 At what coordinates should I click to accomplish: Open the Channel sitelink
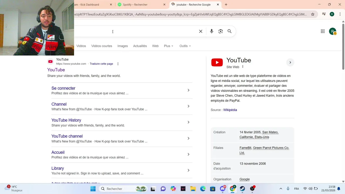[x=59, y=104]
